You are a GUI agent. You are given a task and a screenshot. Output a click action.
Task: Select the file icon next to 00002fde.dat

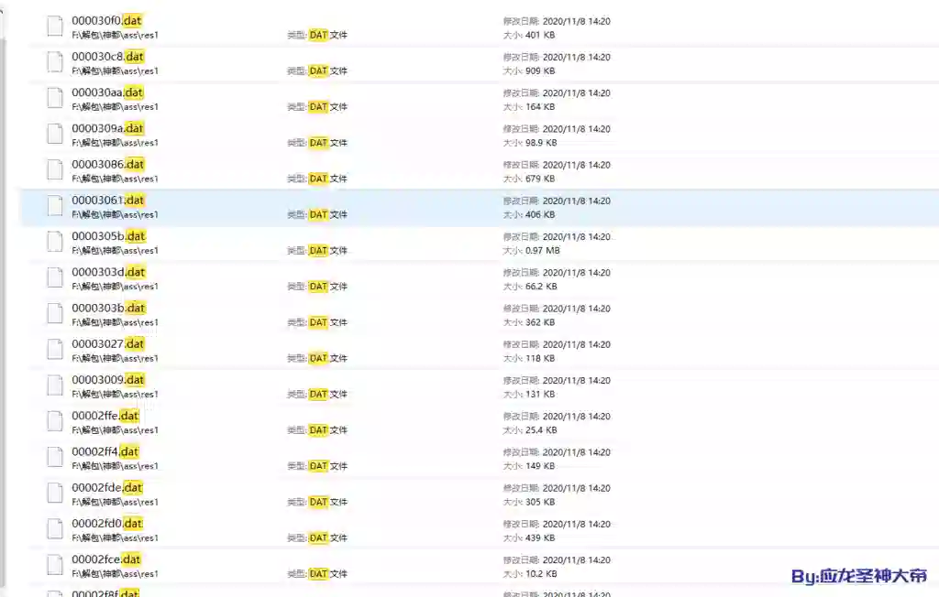55,493
